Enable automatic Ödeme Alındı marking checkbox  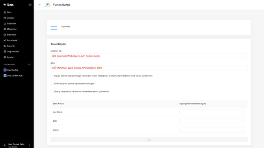pos(52,76)
